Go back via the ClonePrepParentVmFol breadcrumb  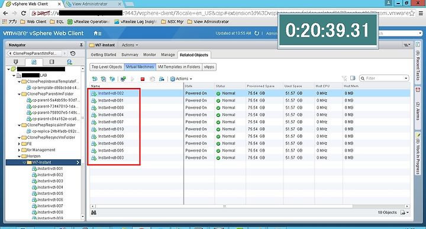coord(34,53)
